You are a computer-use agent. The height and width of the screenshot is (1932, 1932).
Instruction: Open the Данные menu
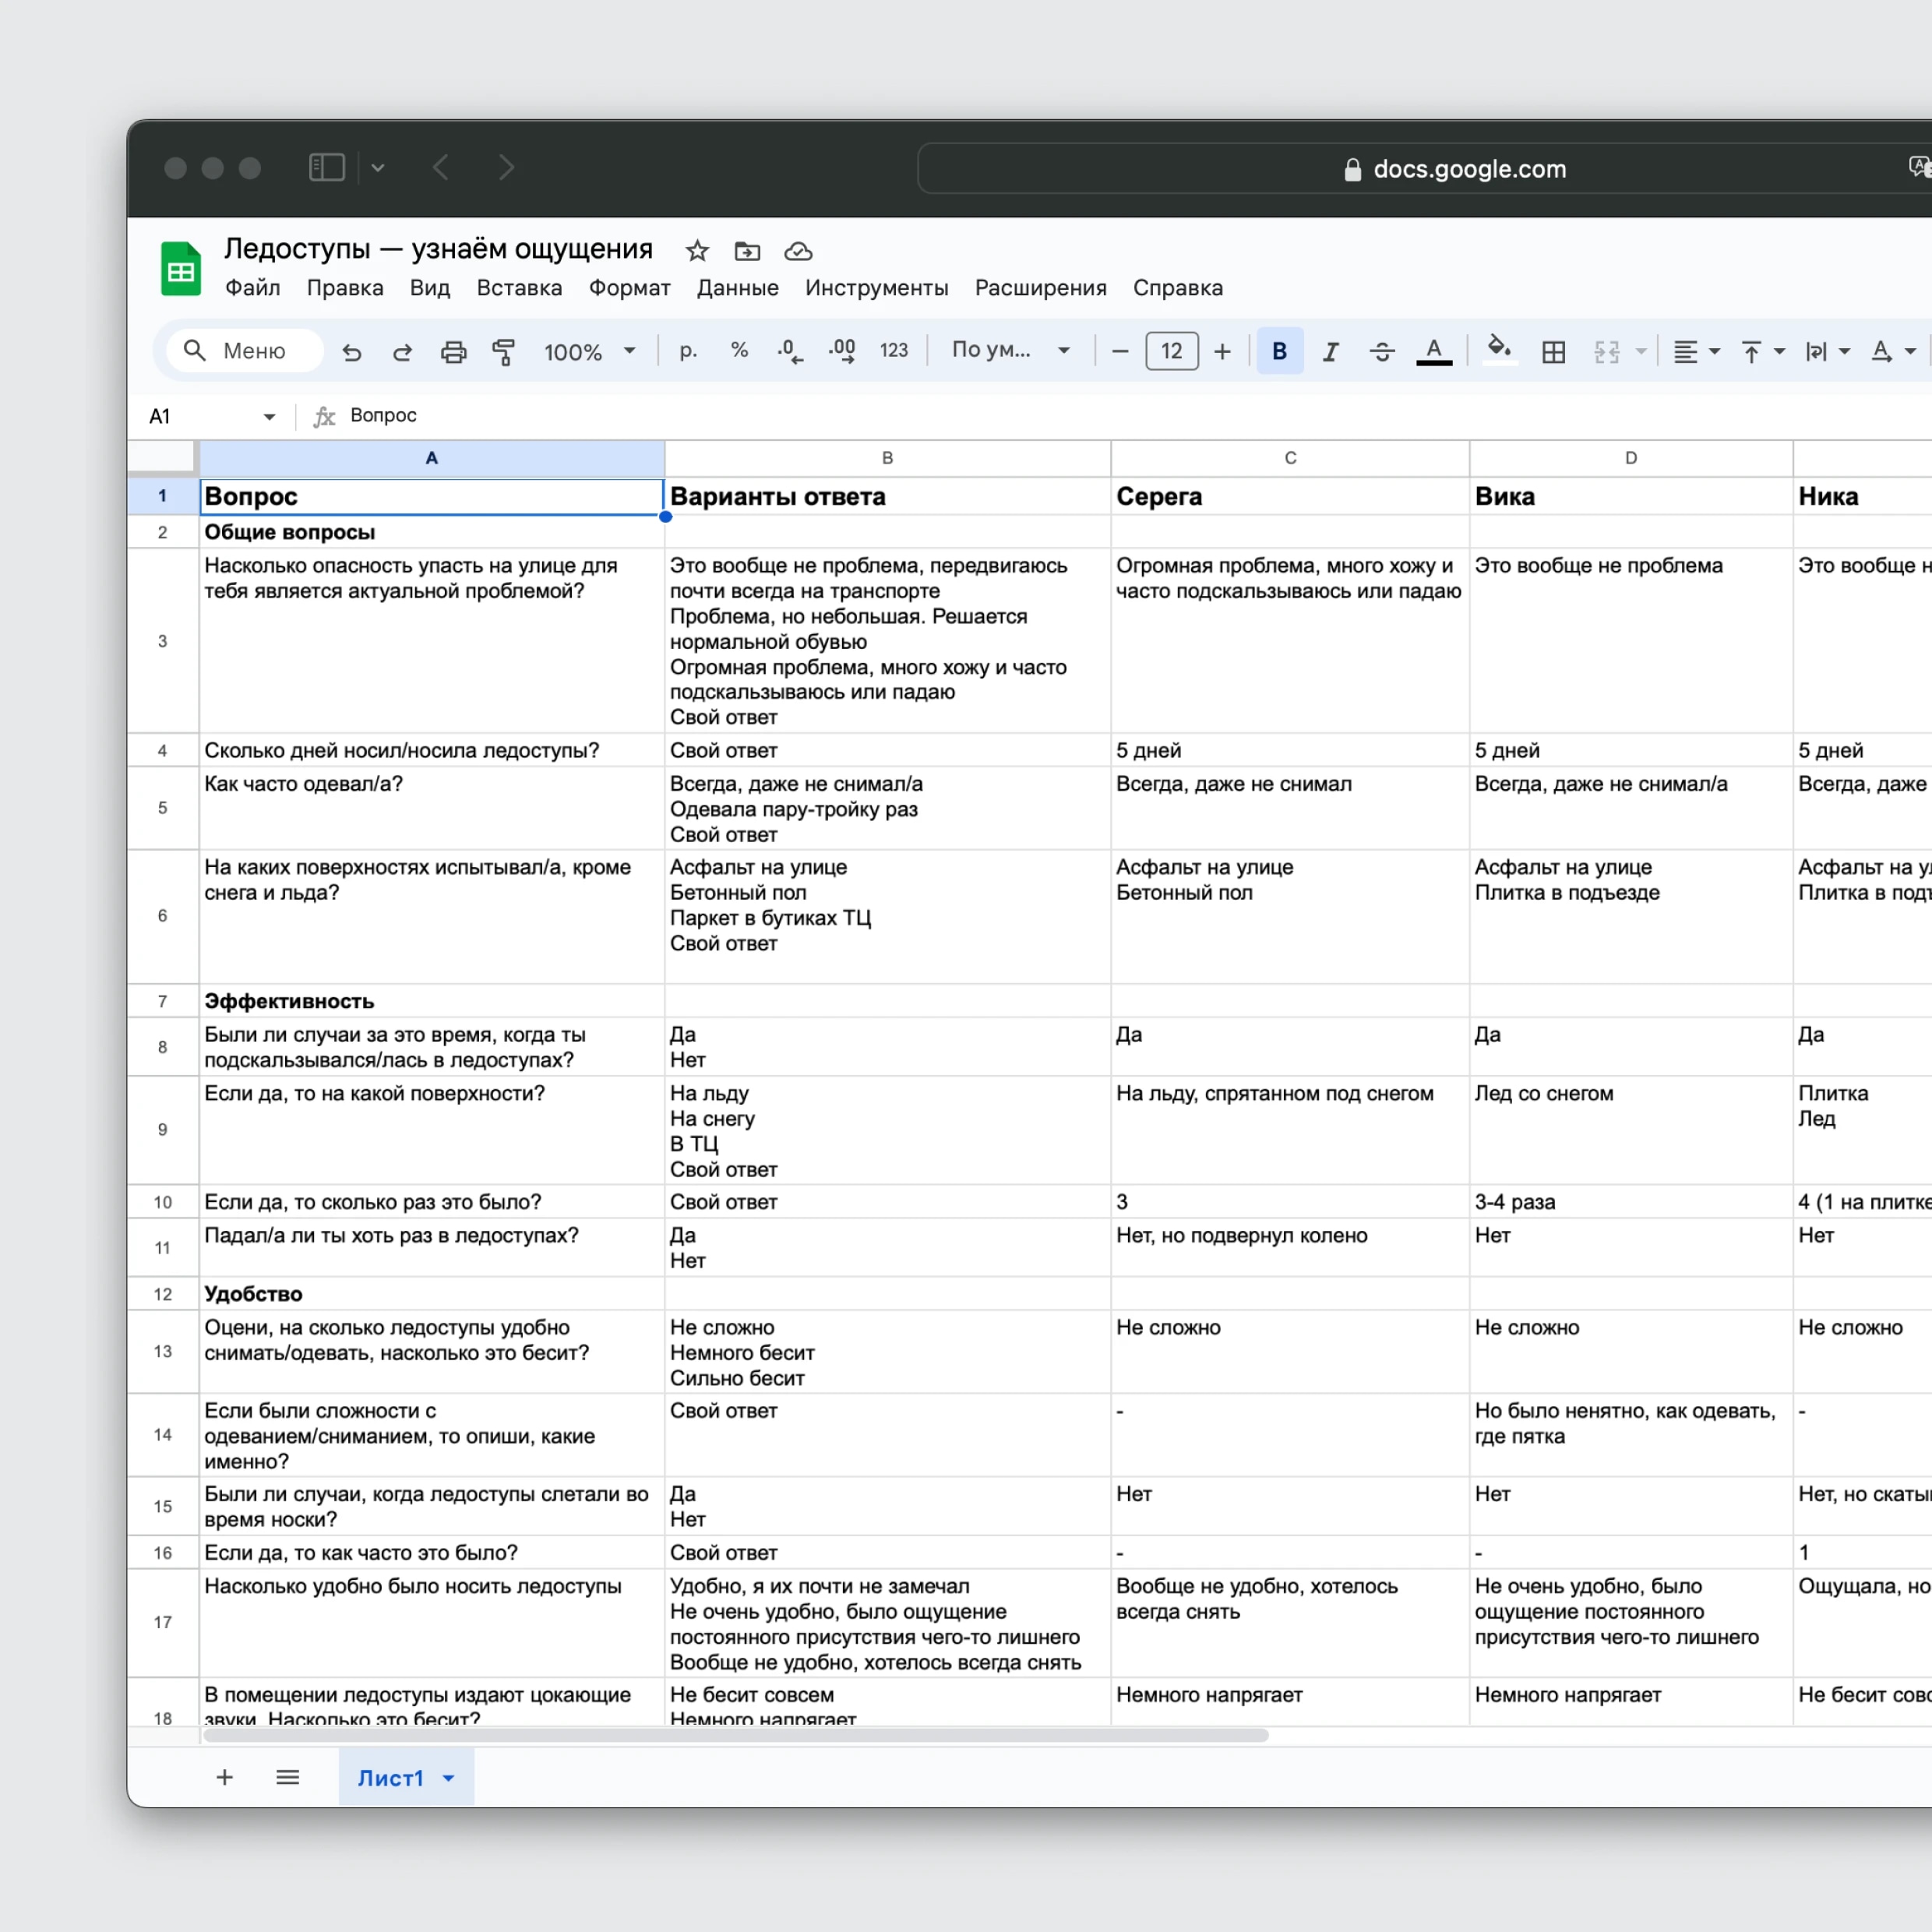pyautogui.click(x=738, y=288)
